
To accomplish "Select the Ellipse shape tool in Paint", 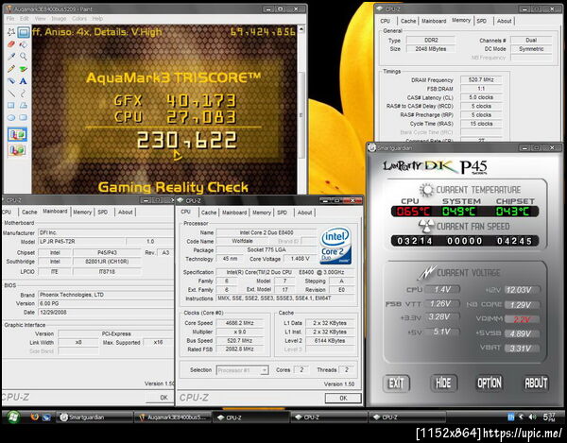I will pos(10,118).
